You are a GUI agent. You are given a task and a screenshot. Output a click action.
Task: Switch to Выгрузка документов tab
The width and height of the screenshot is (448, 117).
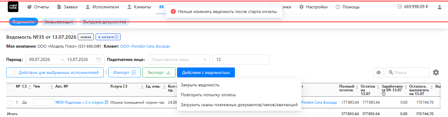(105, 22)
